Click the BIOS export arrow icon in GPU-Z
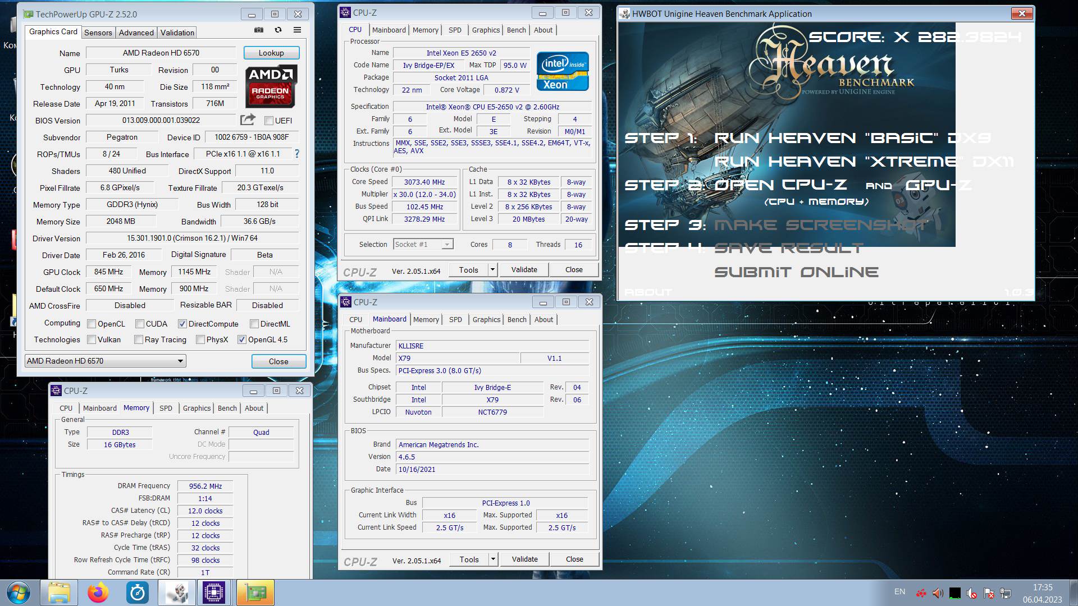This screenshot has width=1078, height=606. pyautogui.click(x=248, y=120)
